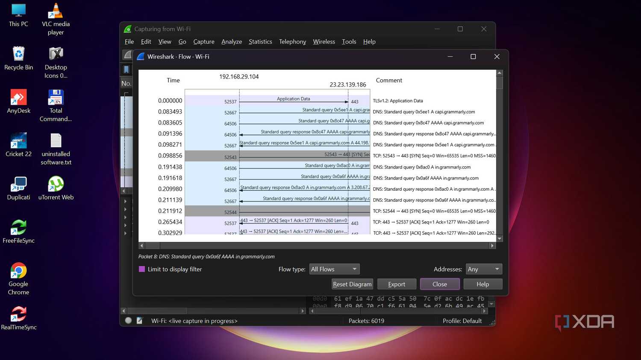Click the Export button

click(397, 284)
